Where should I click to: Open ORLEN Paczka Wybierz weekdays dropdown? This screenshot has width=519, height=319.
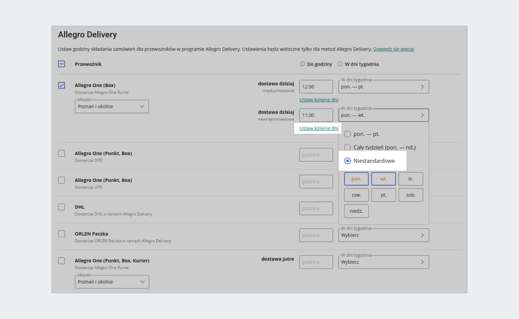click(384, 235)
